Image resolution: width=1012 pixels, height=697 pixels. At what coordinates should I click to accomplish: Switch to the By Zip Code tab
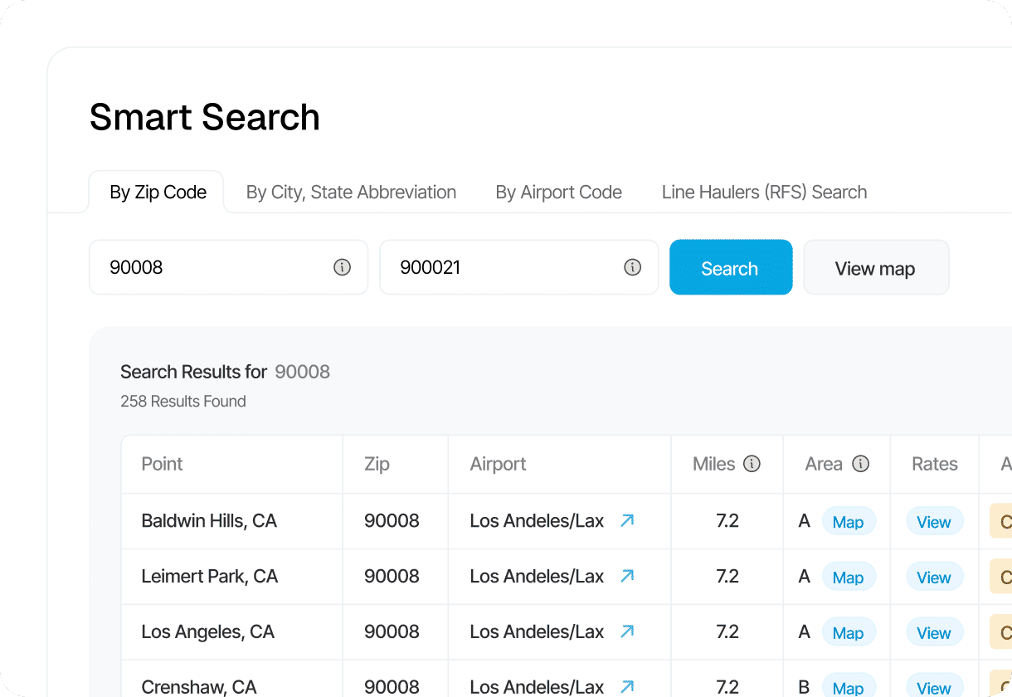158,193
